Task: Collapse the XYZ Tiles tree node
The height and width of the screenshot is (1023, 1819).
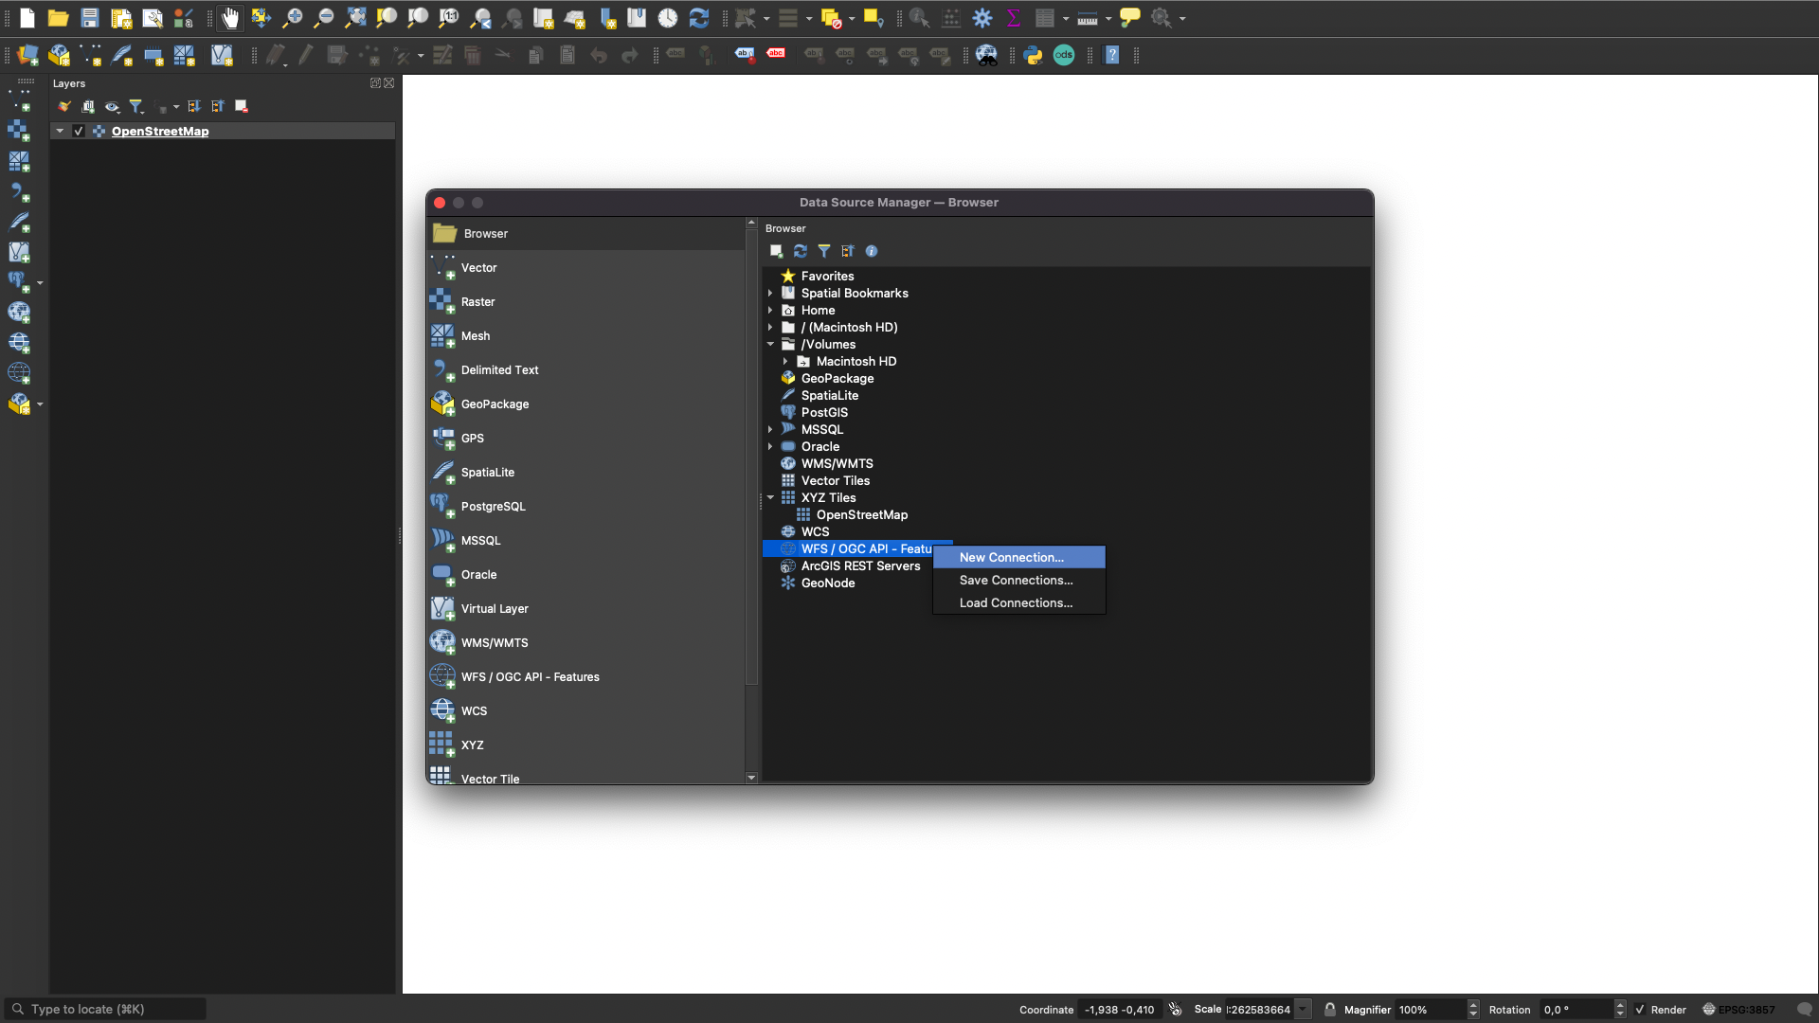Action: click(x=770, y=497)
